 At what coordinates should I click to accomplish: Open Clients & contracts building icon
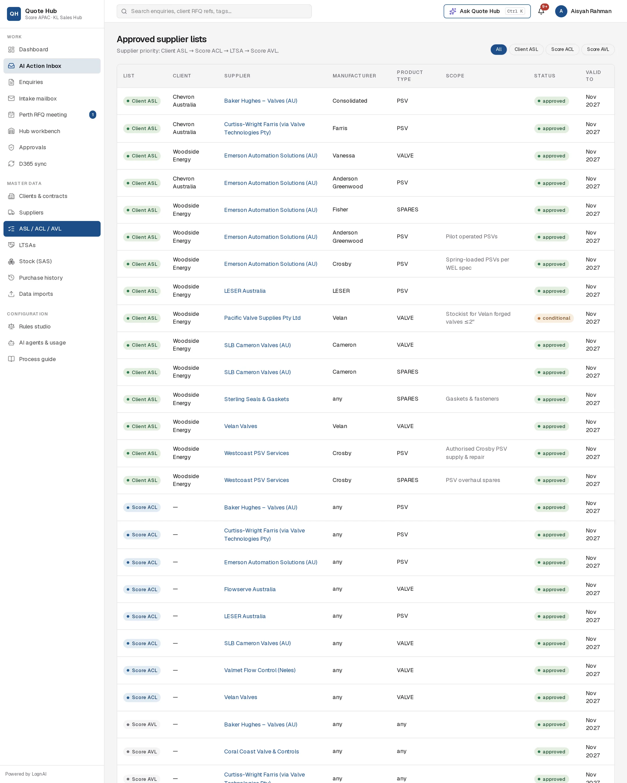click(11, 196)
